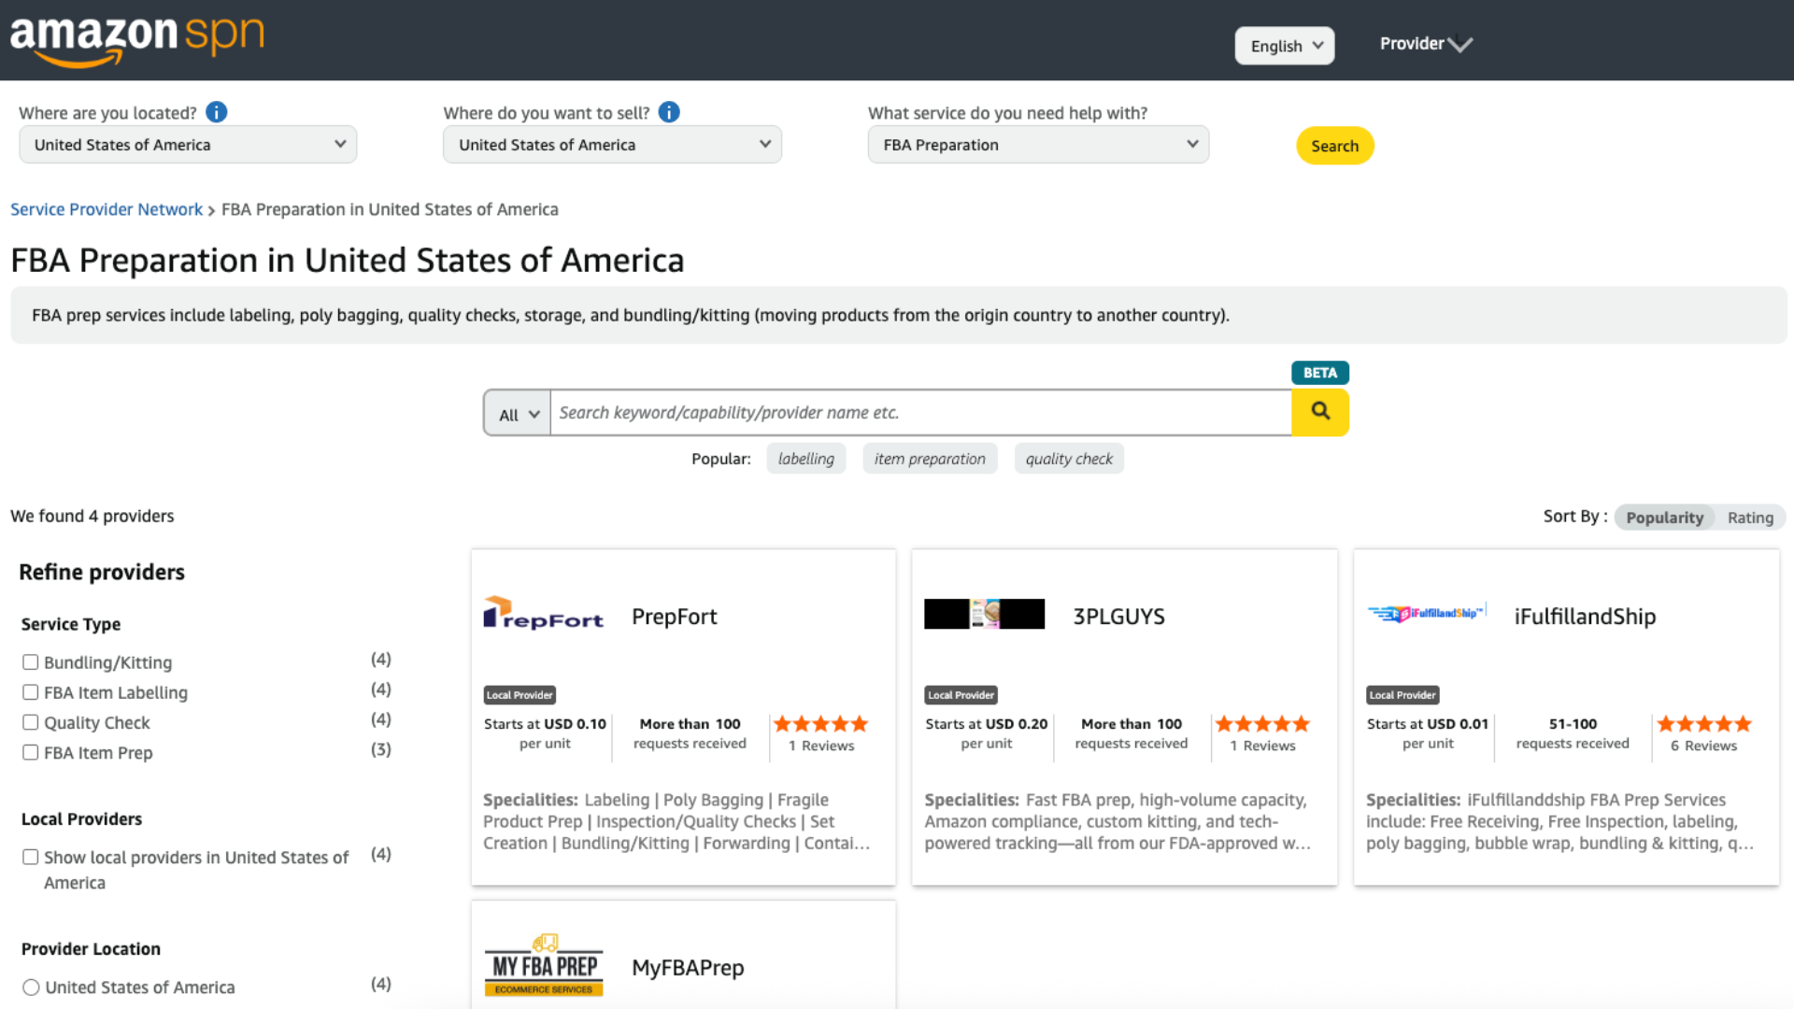Switch sorting to Rating
The width and height of the screenshot is (1794, 1009).
pyautogui.click(x=1750, y=517)
